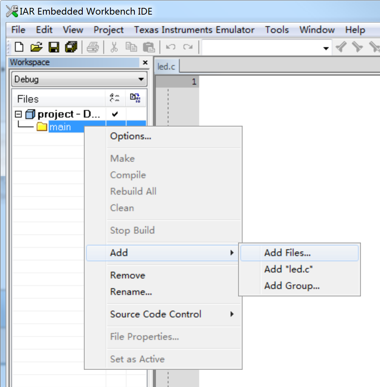Select the main group in the tree
Image resolution: width=380 pixels, height=387 pixels.
[60, 127]
